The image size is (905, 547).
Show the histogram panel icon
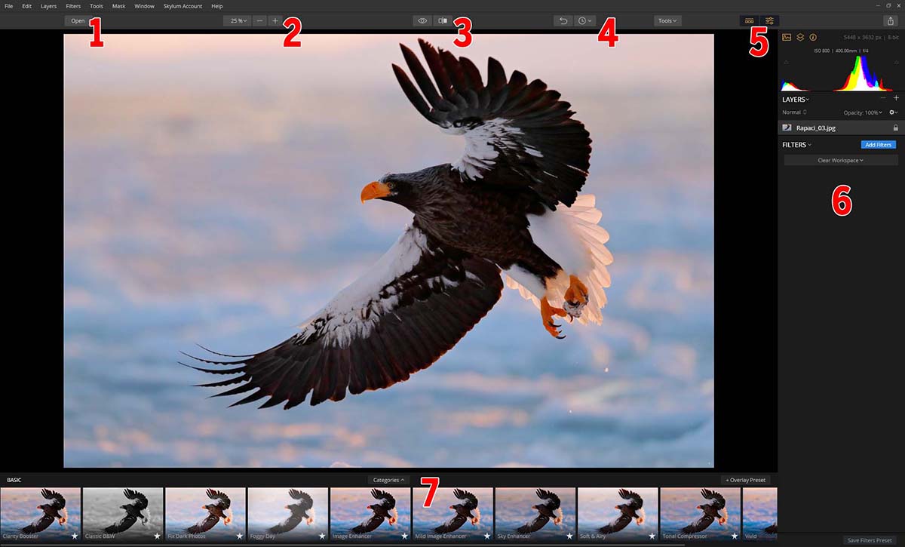787,37
